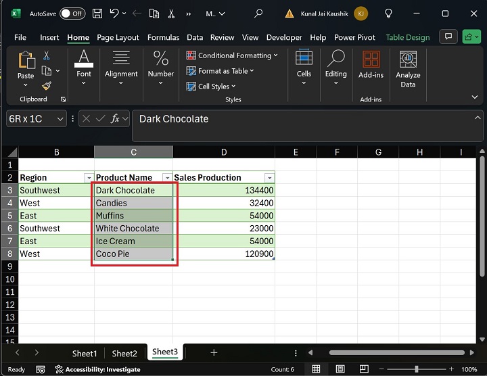Viewport: 487px width, 376px height.
Task: Open the Formulas ribbon tab
Action: [163, 37]
